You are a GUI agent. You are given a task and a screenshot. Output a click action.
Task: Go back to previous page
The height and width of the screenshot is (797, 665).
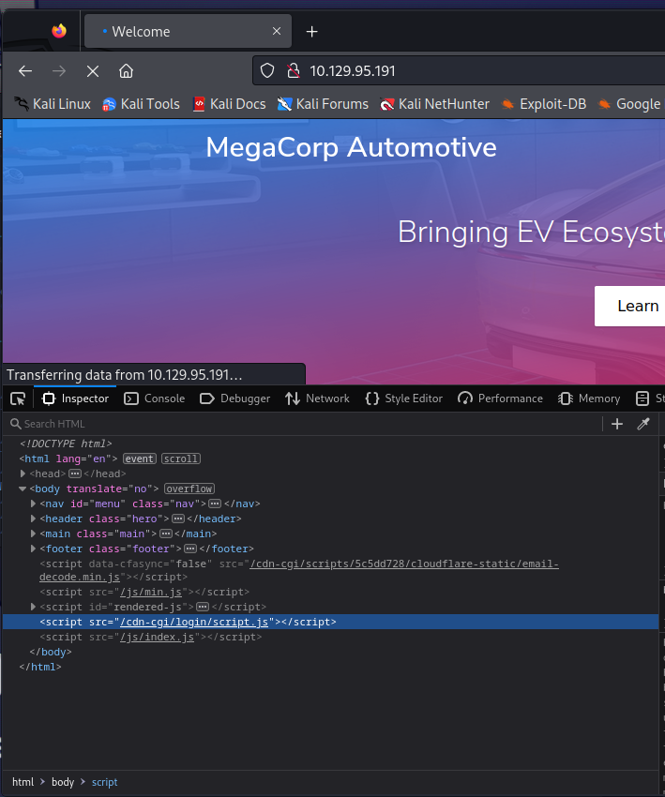click(x=25, y=71)
